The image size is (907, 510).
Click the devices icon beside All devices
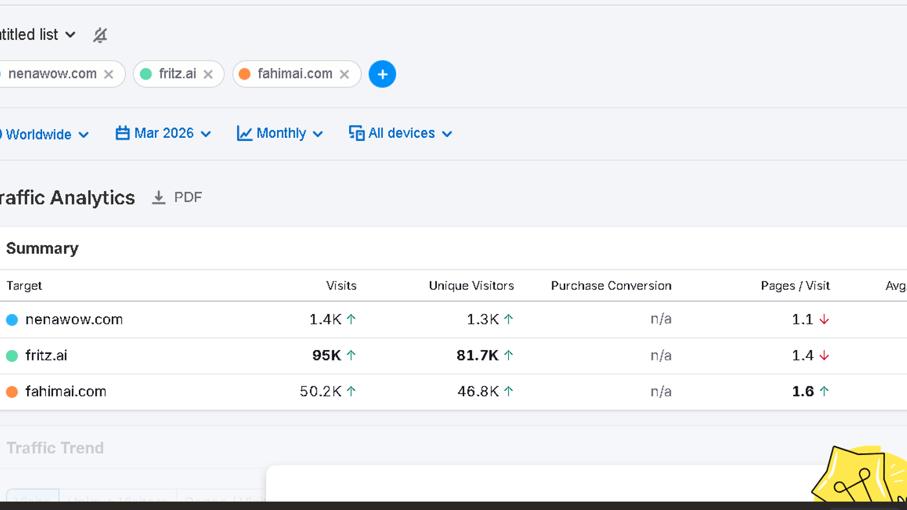pyautogui.click(x=356, y=133)
